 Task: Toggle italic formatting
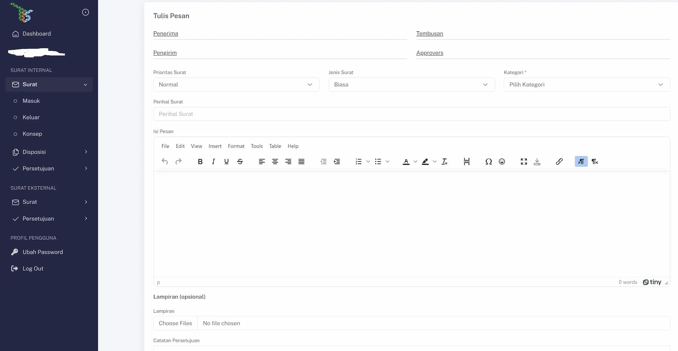click(x=213, y=162)
